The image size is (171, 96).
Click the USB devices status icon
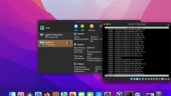tap(146, 79)
